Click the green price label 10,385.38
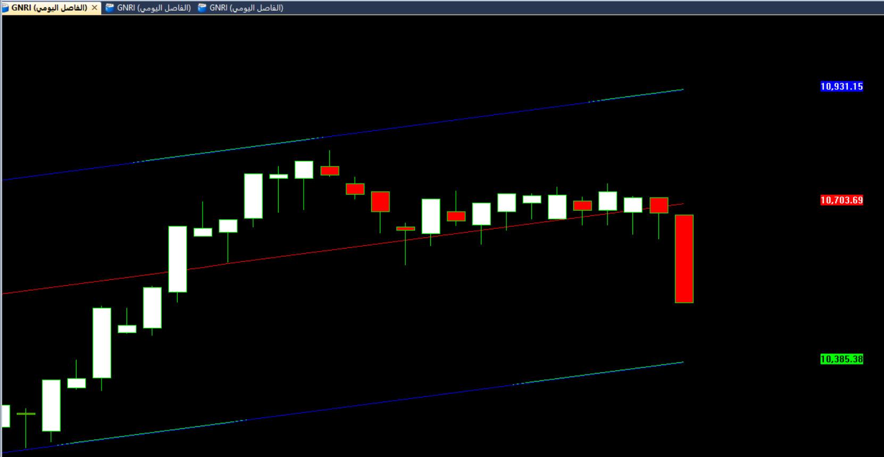 tap(841, 359)
